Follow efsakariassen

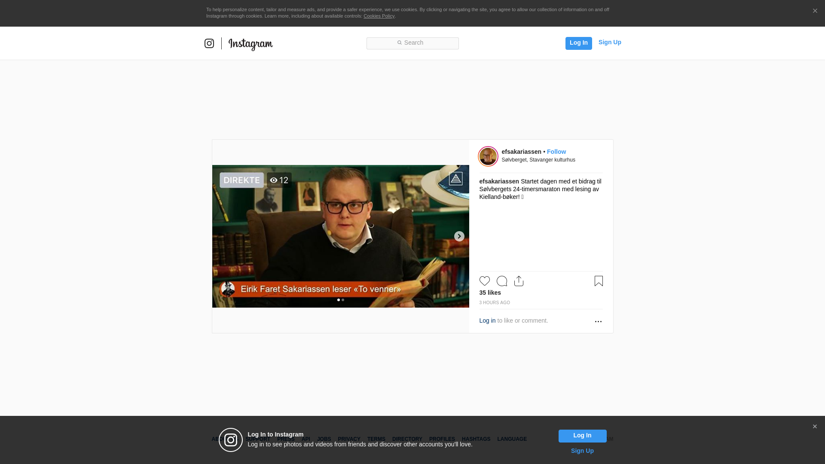(x=556, y=152)
